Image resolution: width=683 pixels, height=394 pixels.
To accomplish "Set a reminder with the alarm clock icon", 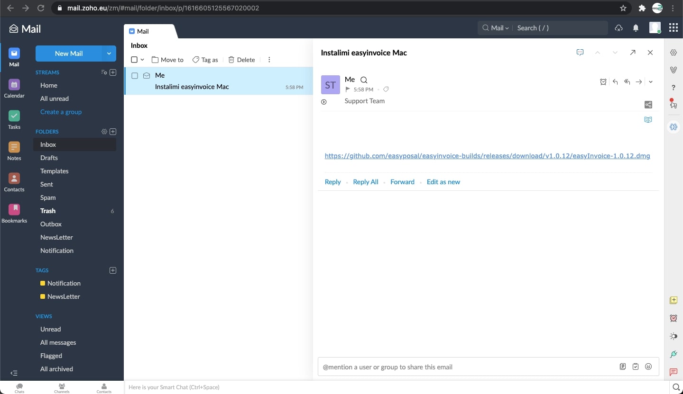I will tap(603, 81).
